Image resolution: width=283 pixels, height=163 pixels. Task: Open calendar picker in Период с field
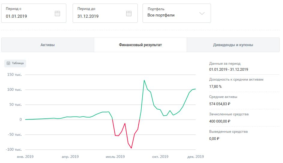(x=57, y=13)
